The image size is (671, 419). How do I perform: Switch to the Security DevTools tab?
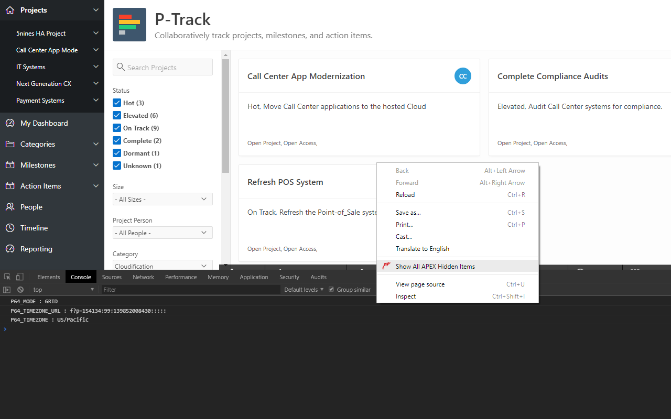pos(289,277)
